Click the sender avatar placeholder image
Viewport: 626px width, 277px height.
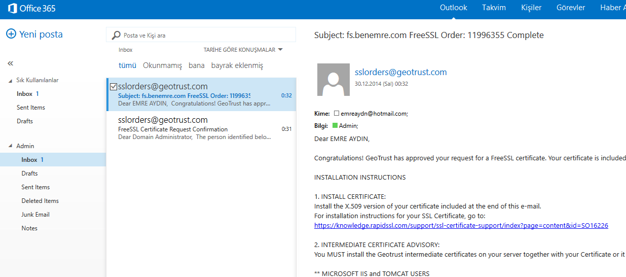click(333, 80)
